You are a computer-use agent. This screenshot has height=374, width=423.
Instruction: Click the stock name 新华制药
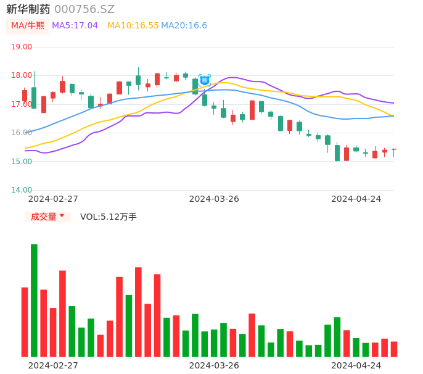(x=28, y=9)
